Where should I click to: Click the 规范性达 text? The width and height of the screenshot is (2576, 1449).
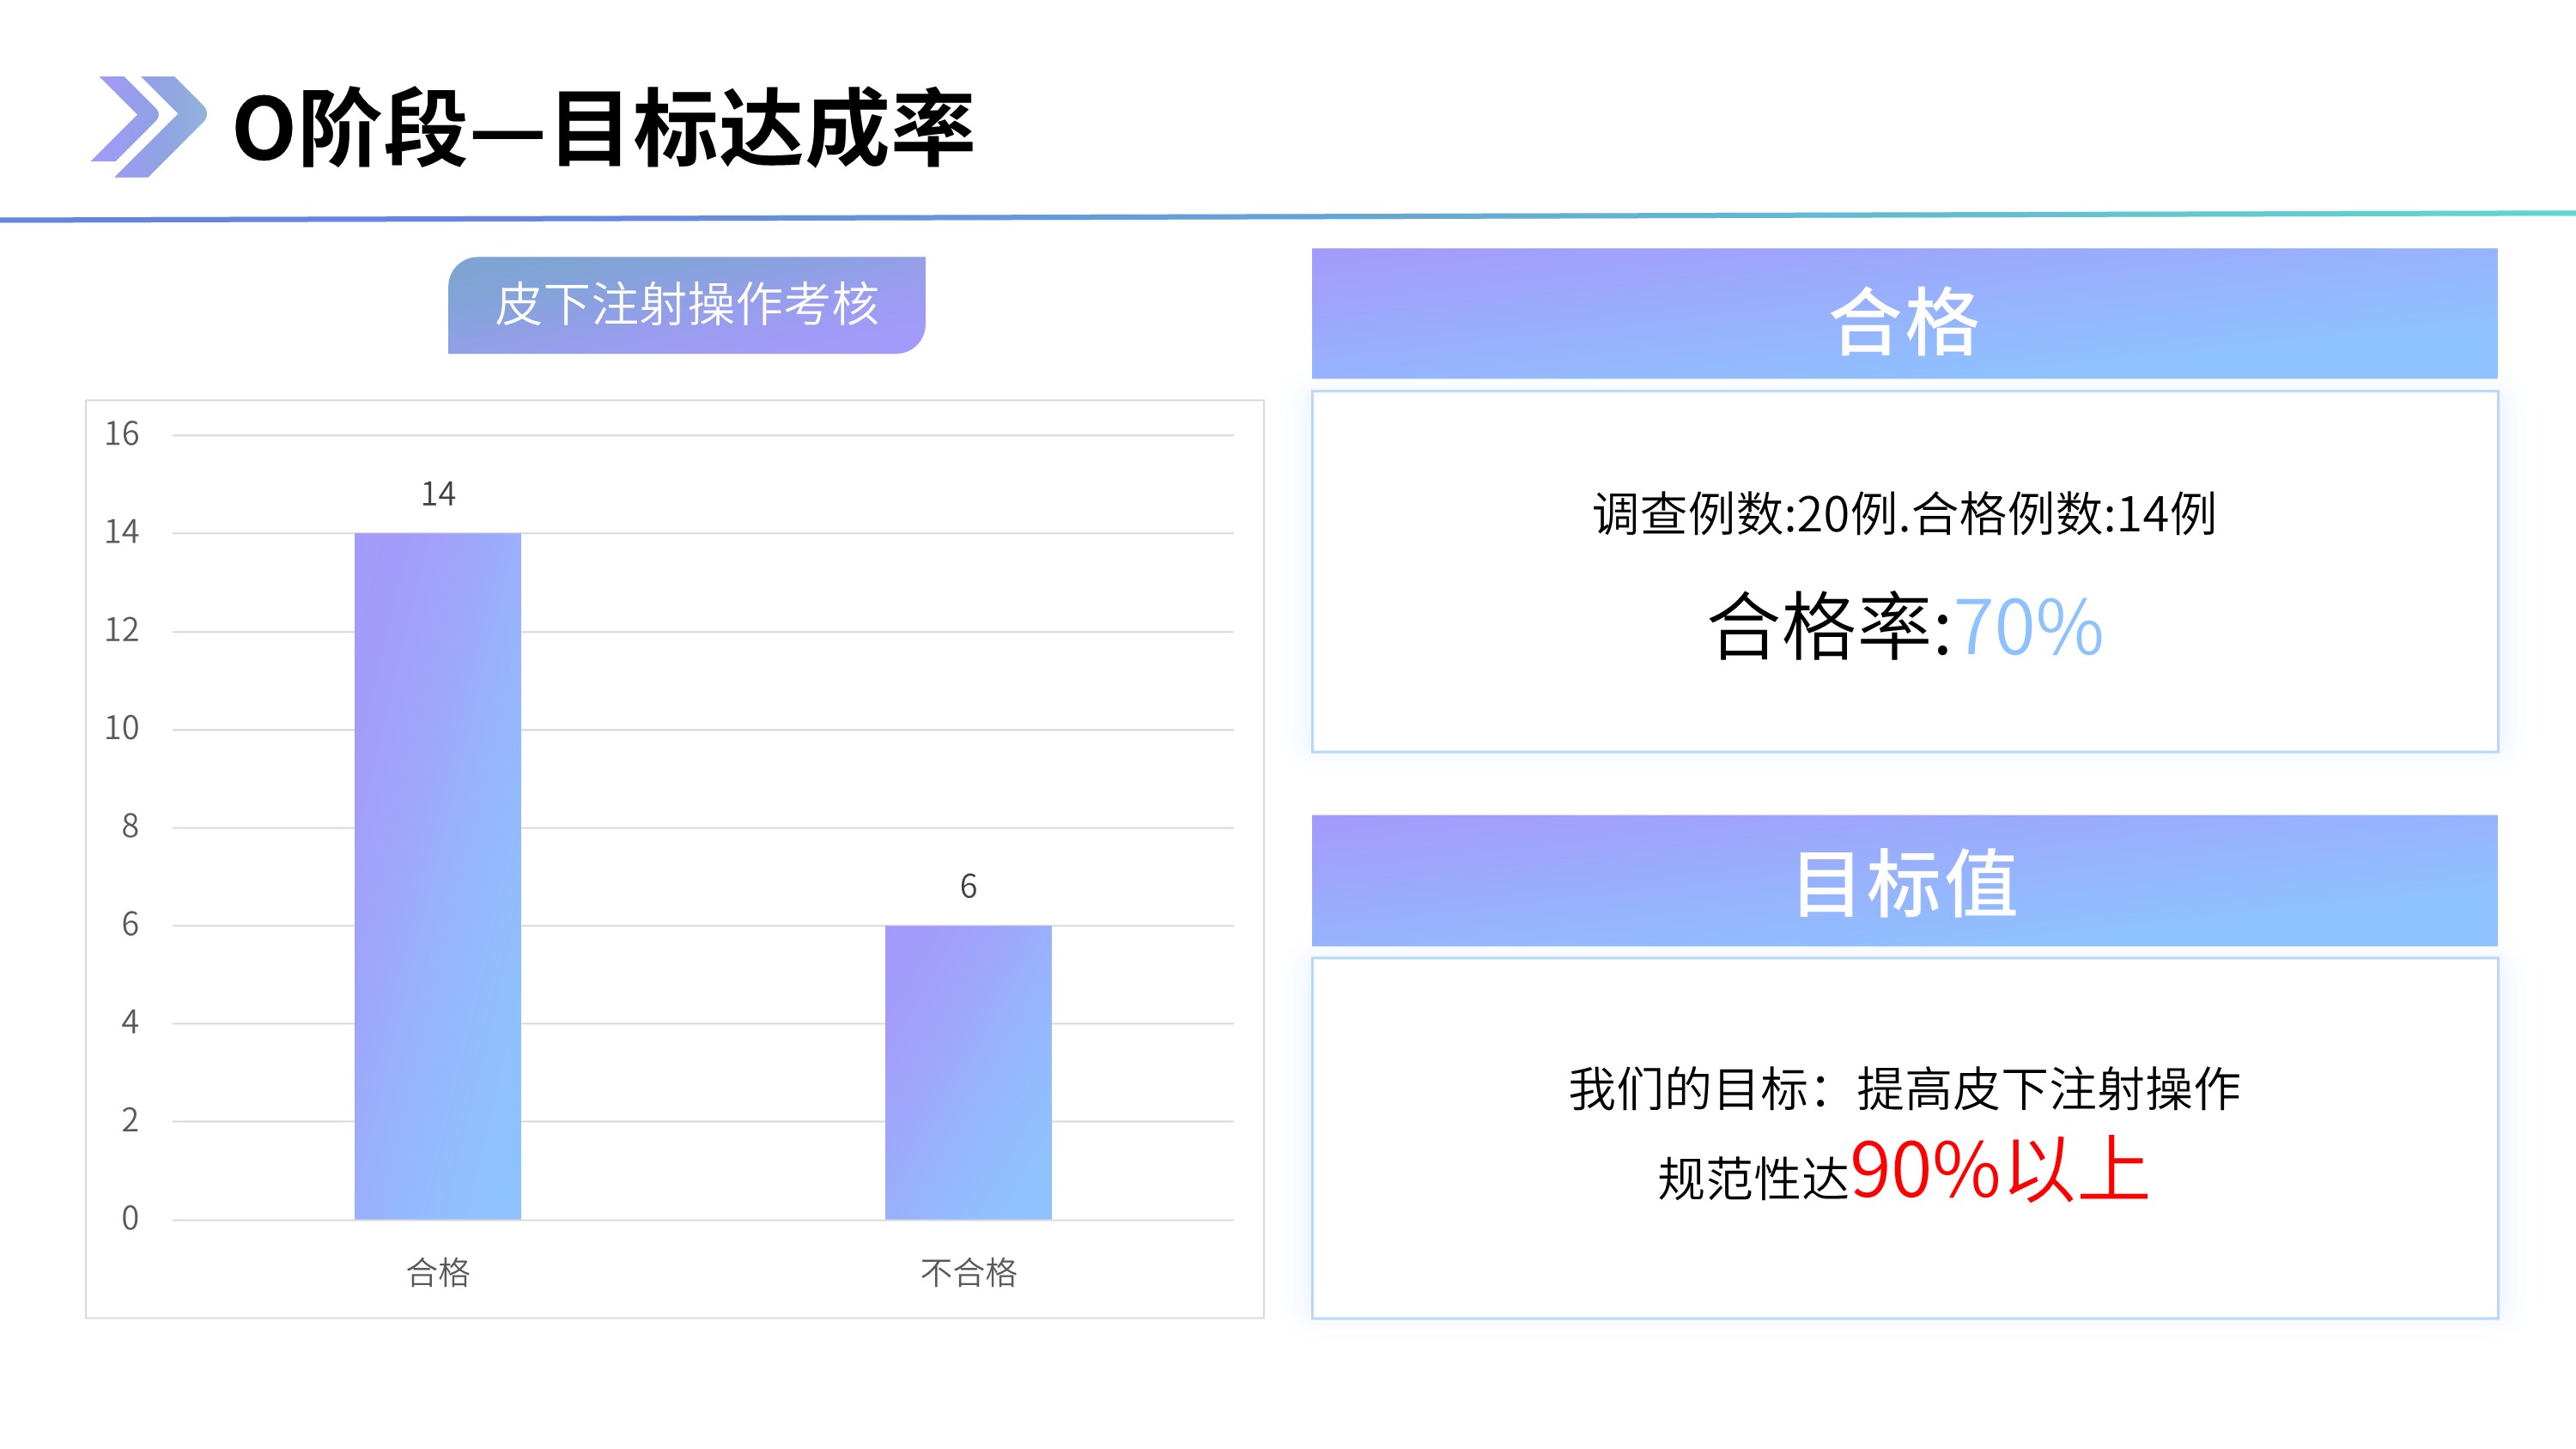coord(1754,1178)
